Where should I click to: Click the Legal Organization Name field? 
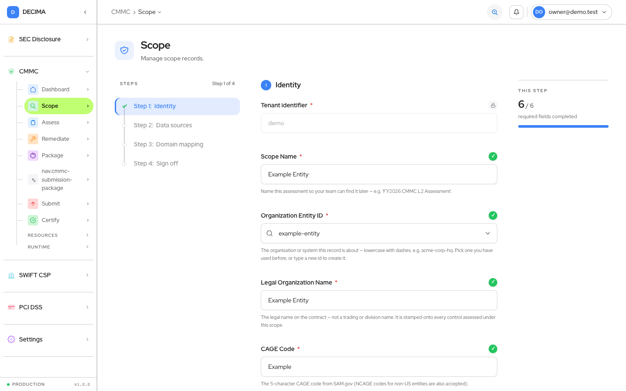379,300
